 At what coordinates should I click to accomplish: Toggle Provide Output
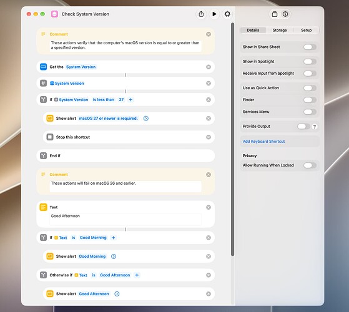pyautogui.click(x=303, y=126)
